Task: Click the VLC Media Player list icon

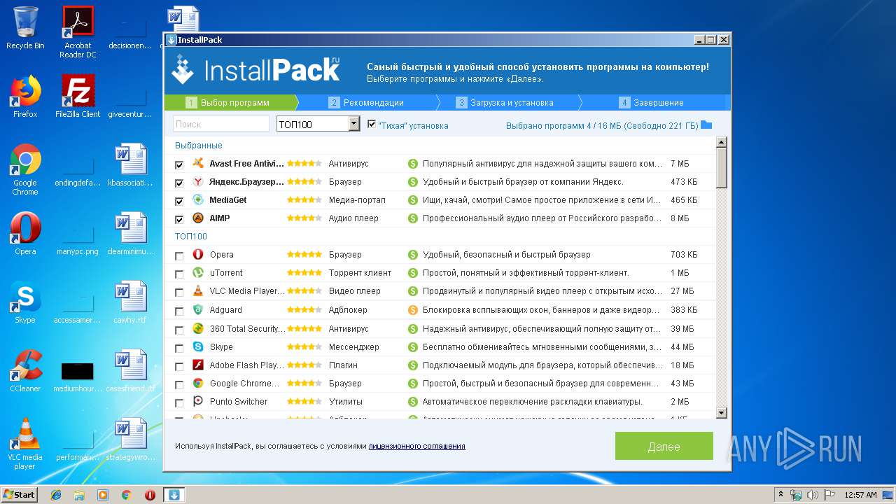Action: pyautogui.click(x=198, y=291)
